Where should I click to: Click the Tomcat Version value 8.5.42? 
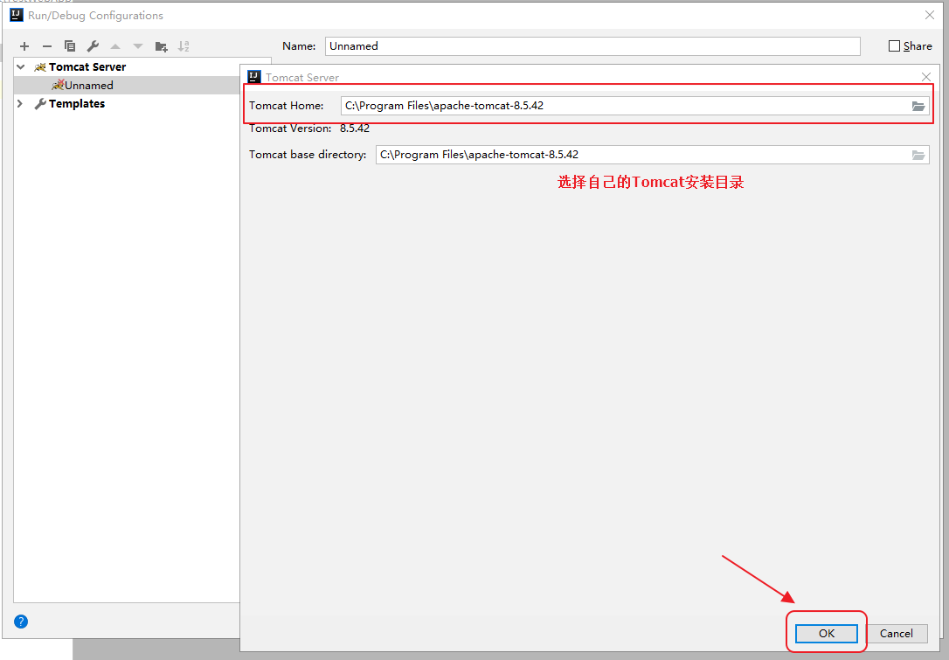[x=355, y=129]
